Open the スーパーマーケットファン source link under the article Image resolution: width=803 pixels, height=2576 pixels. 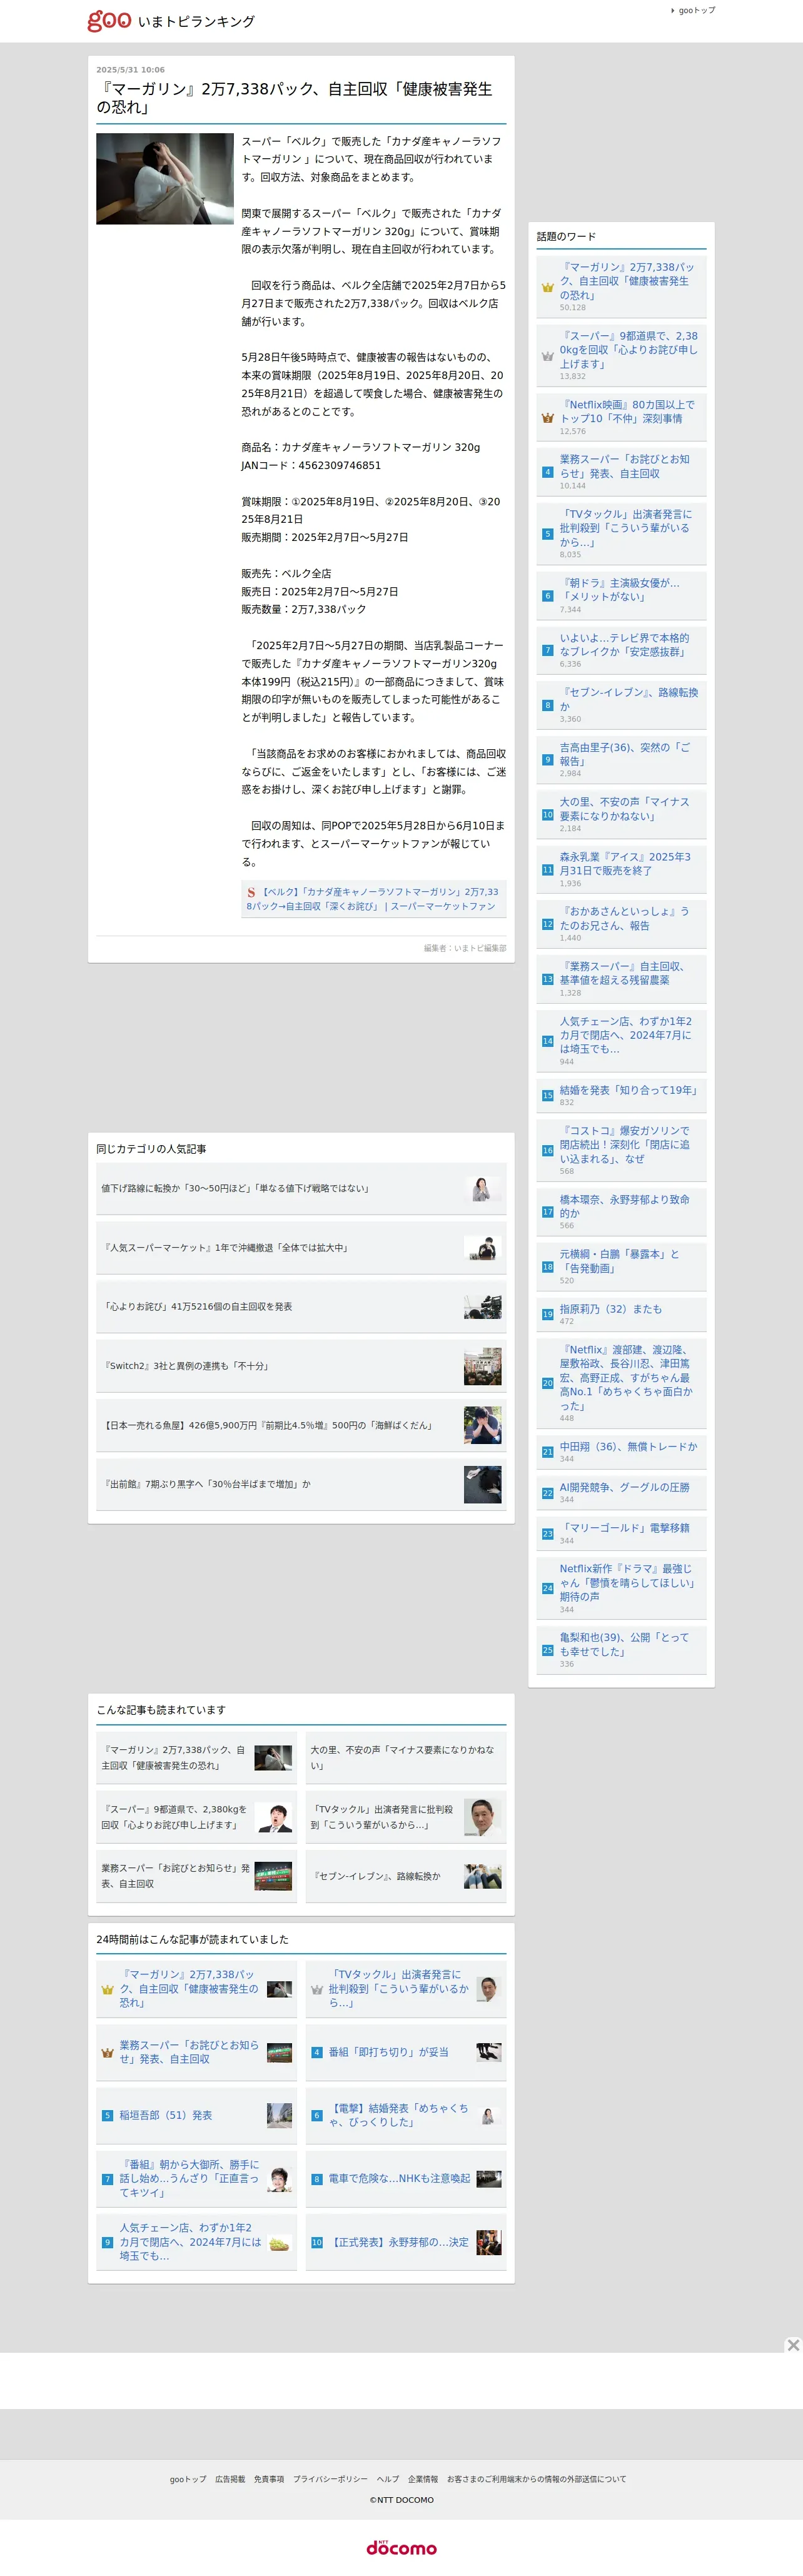(372, 899)
